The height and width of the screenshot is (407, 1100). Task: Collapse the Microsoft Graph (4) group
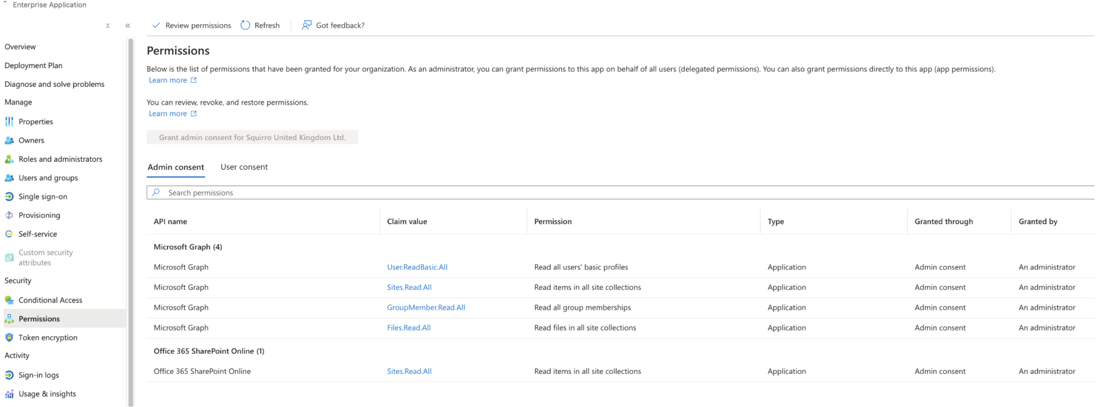[x=188, y=247]
